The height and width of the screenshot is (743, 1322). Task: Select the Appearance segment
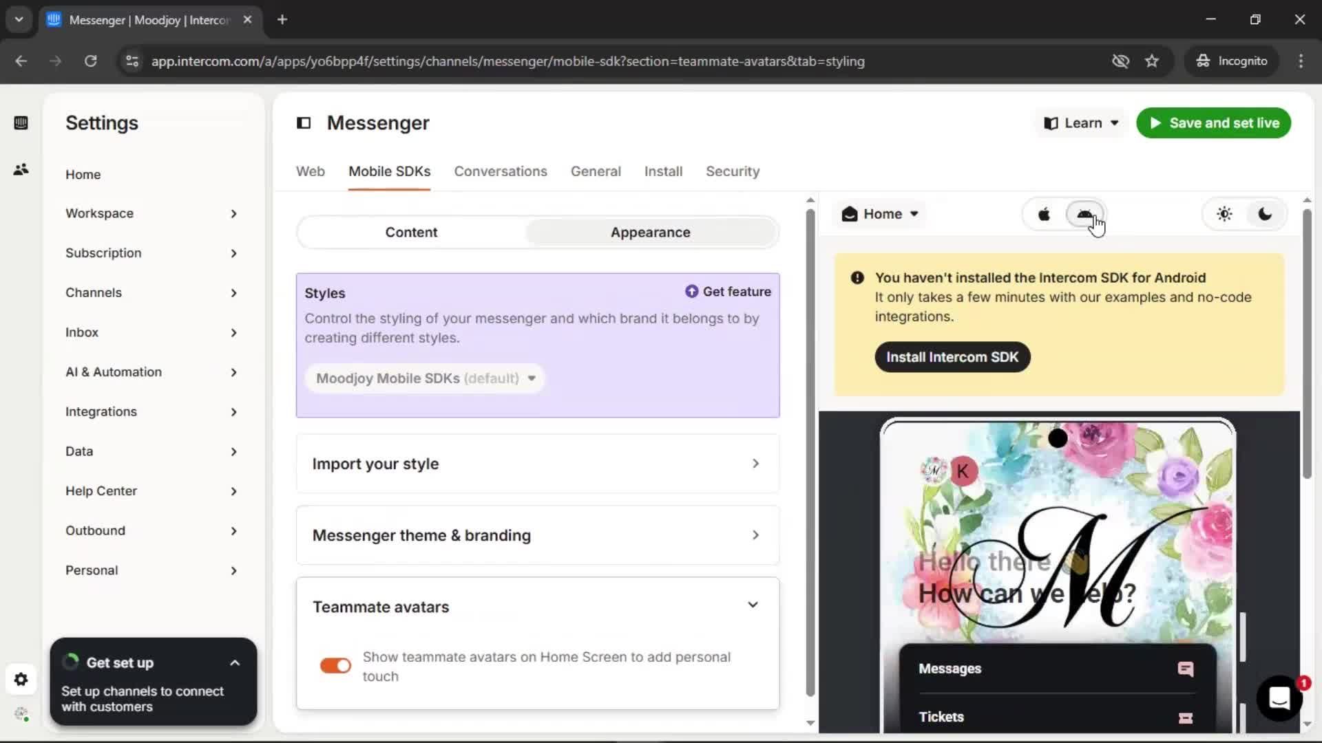coord(650,233)
